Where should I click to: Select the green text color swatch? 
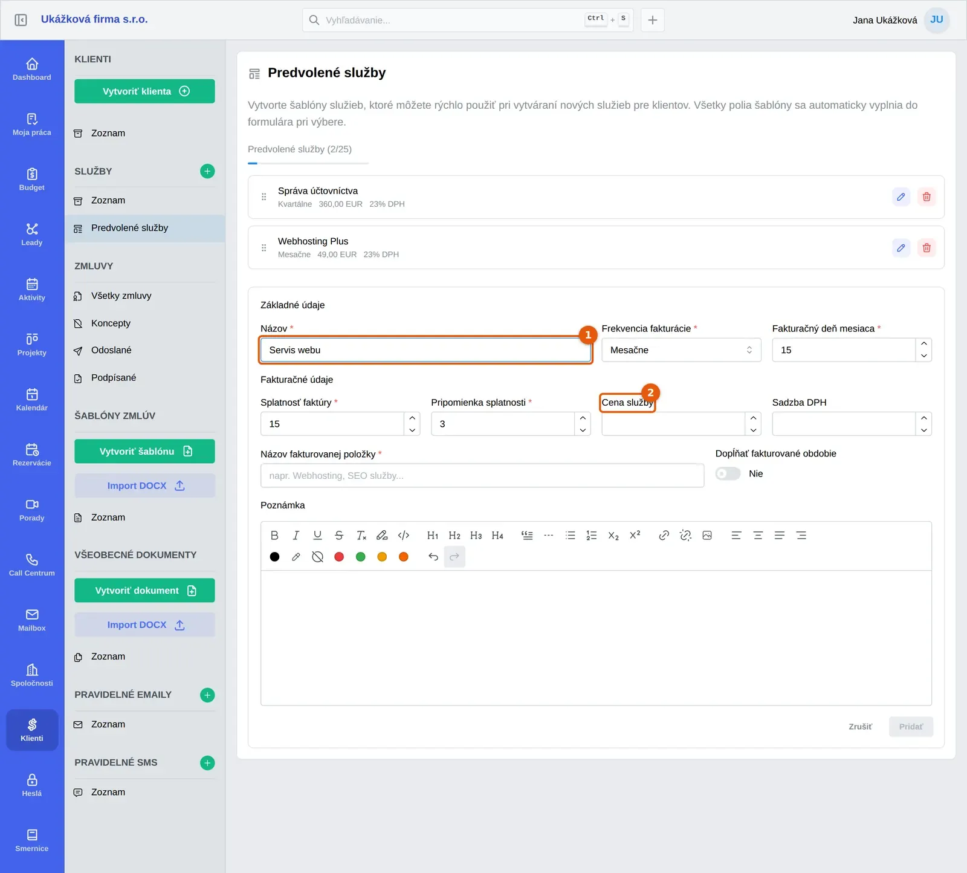361,557
